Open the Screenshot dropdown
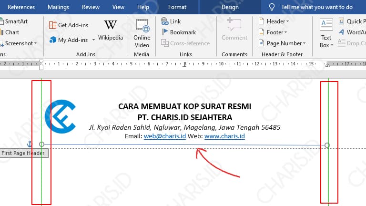Viewport: 366px width, 206px height. [19, 43]
